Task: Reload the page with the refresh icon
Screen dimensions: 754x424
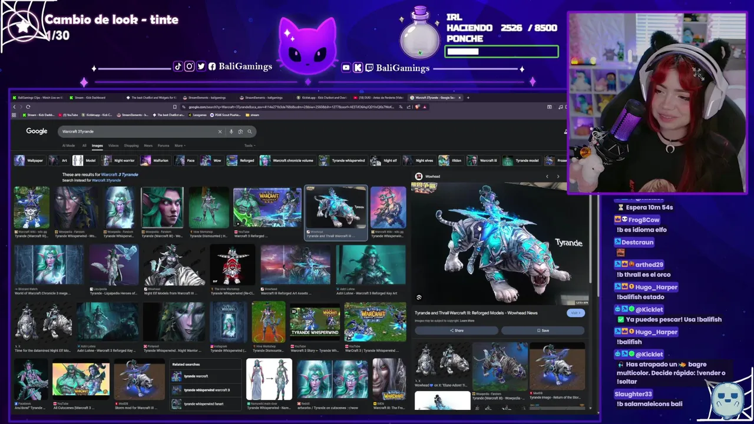Action: pyautogui.click(x=28, y=107)
